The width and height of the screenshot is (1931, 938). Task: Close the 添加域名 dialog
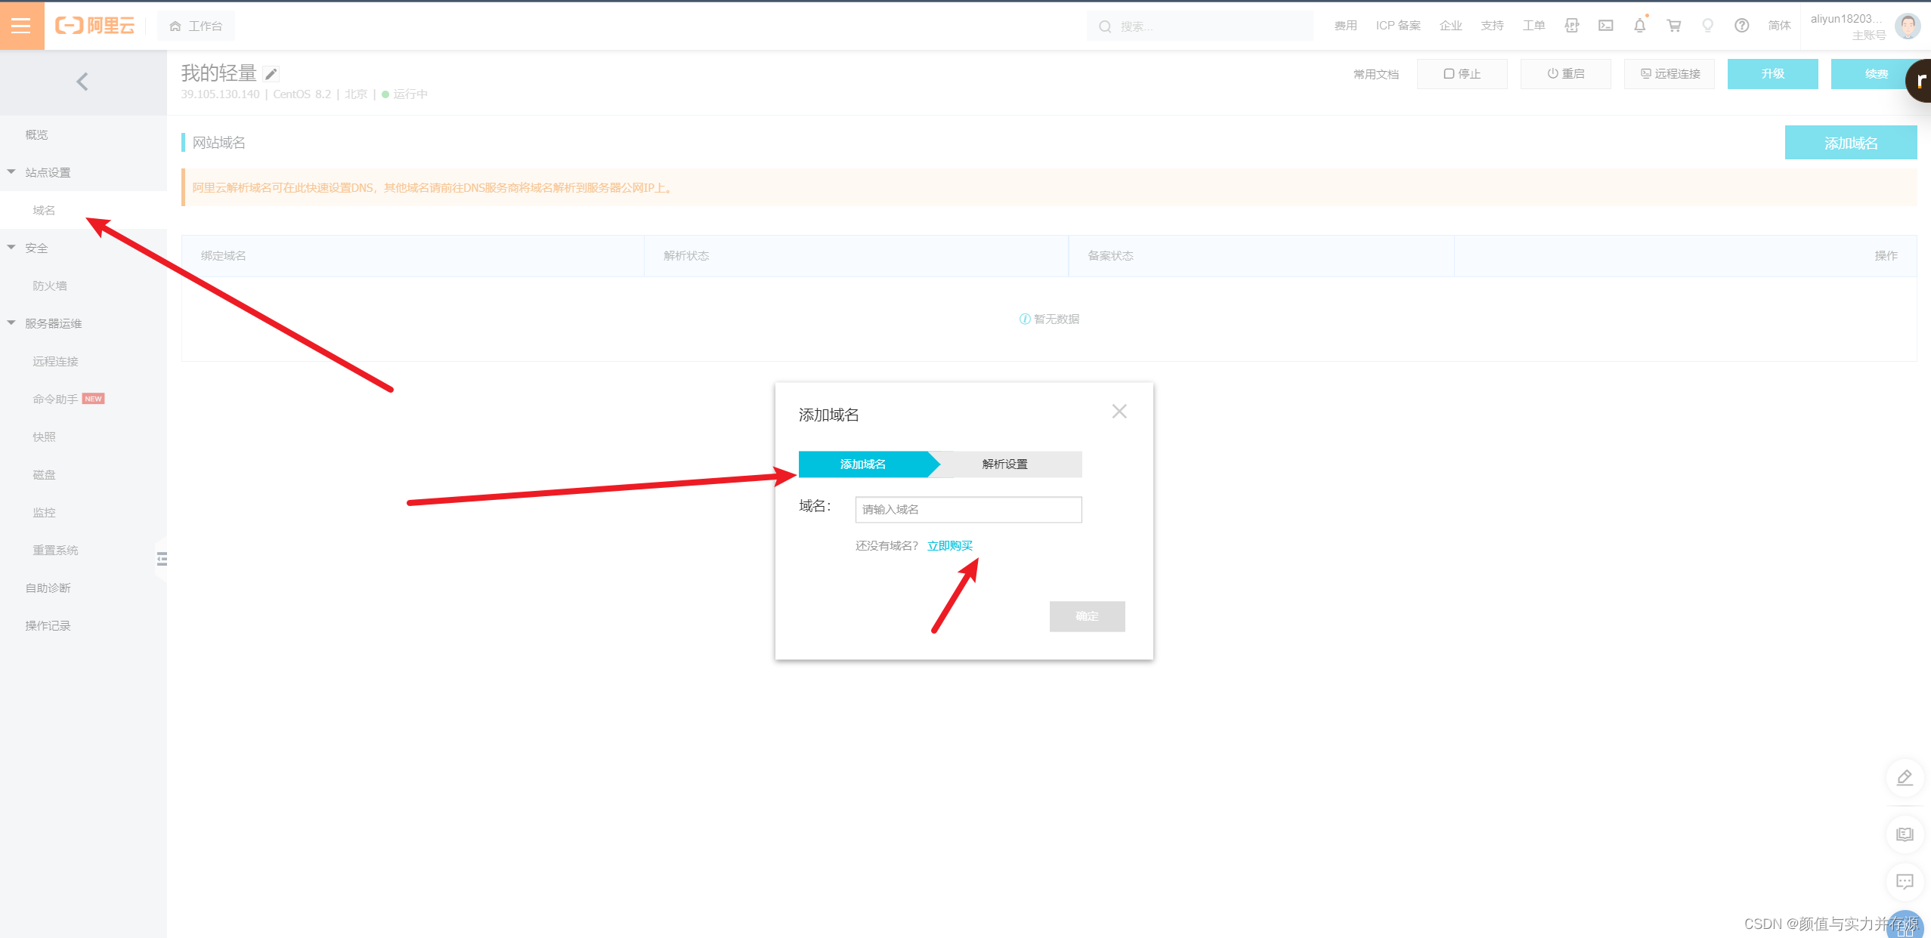coord(1119,412)
